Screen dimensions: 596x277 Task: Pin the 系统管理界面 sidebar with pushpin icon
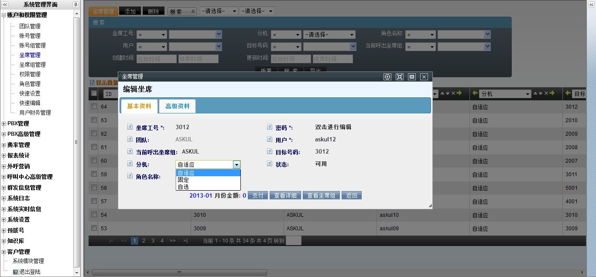[x=75, y=4]
